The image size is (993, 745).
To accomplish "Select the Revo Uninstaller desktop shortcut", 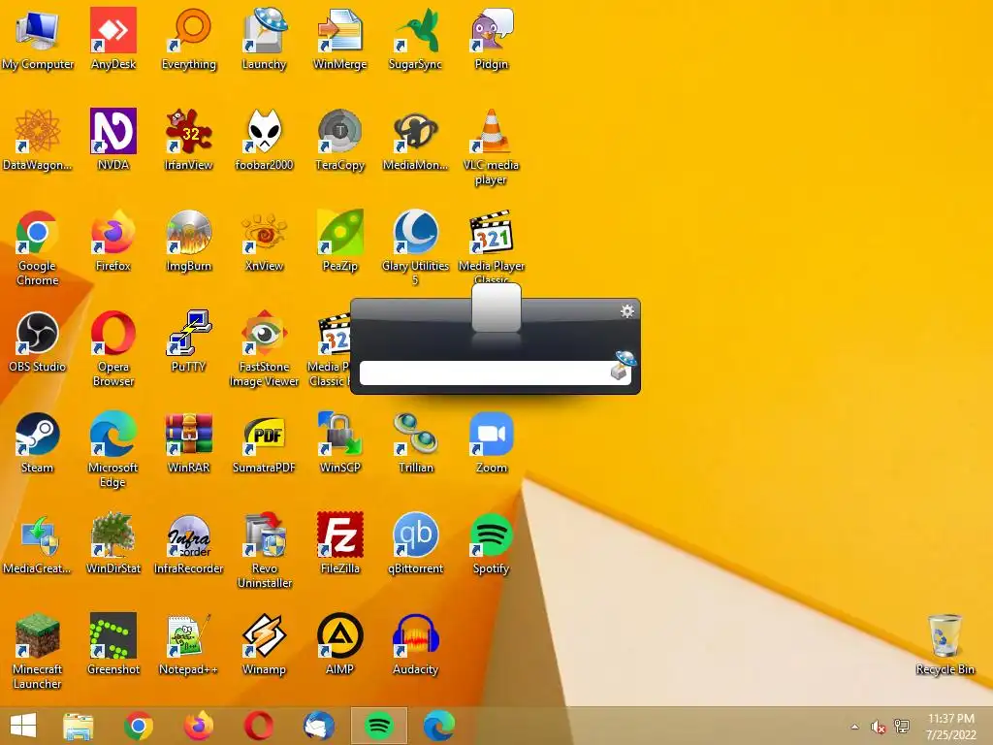I will pyautogui.click(x=264, y=550).
